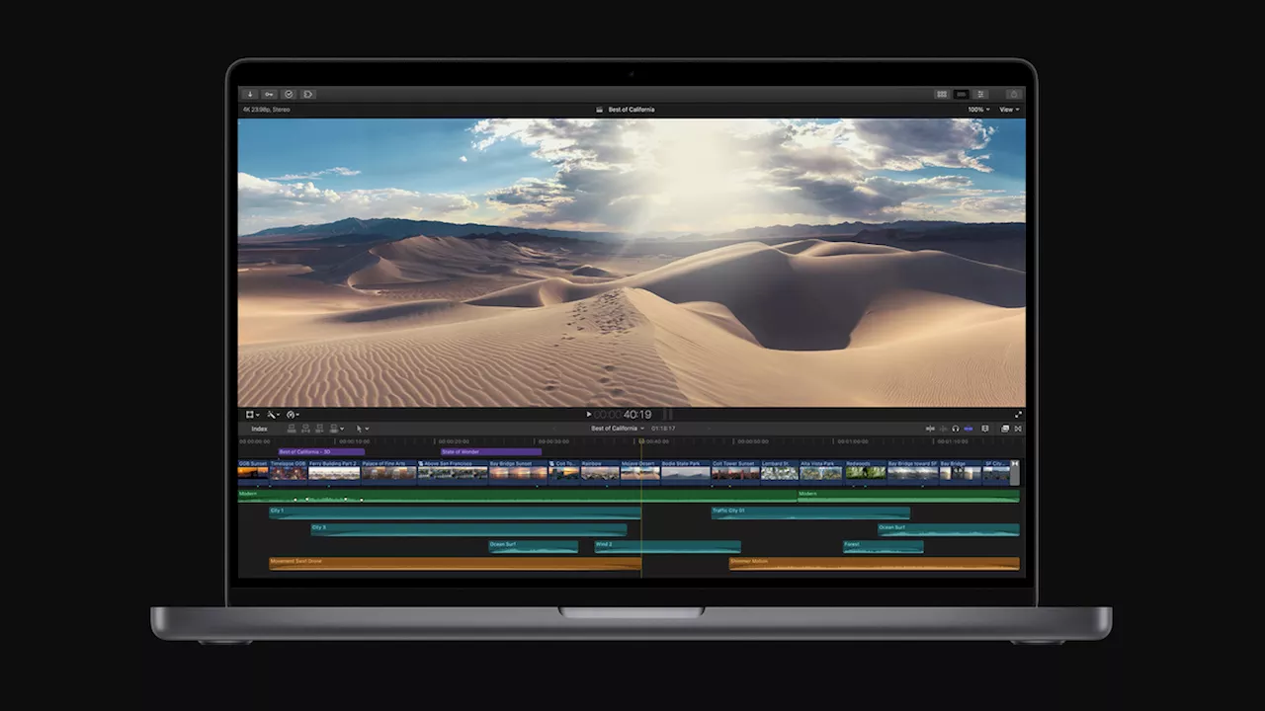The width and height of the screenshot is (1265, 711).
Task: Click the Append clip edit button
Action: click(319, 429)
